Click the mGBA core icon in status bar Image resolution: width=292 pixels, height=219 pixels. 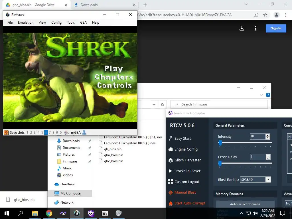click(66, 133)
